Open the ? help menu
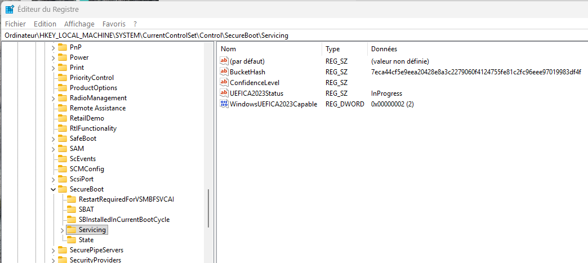 [135, 24]
